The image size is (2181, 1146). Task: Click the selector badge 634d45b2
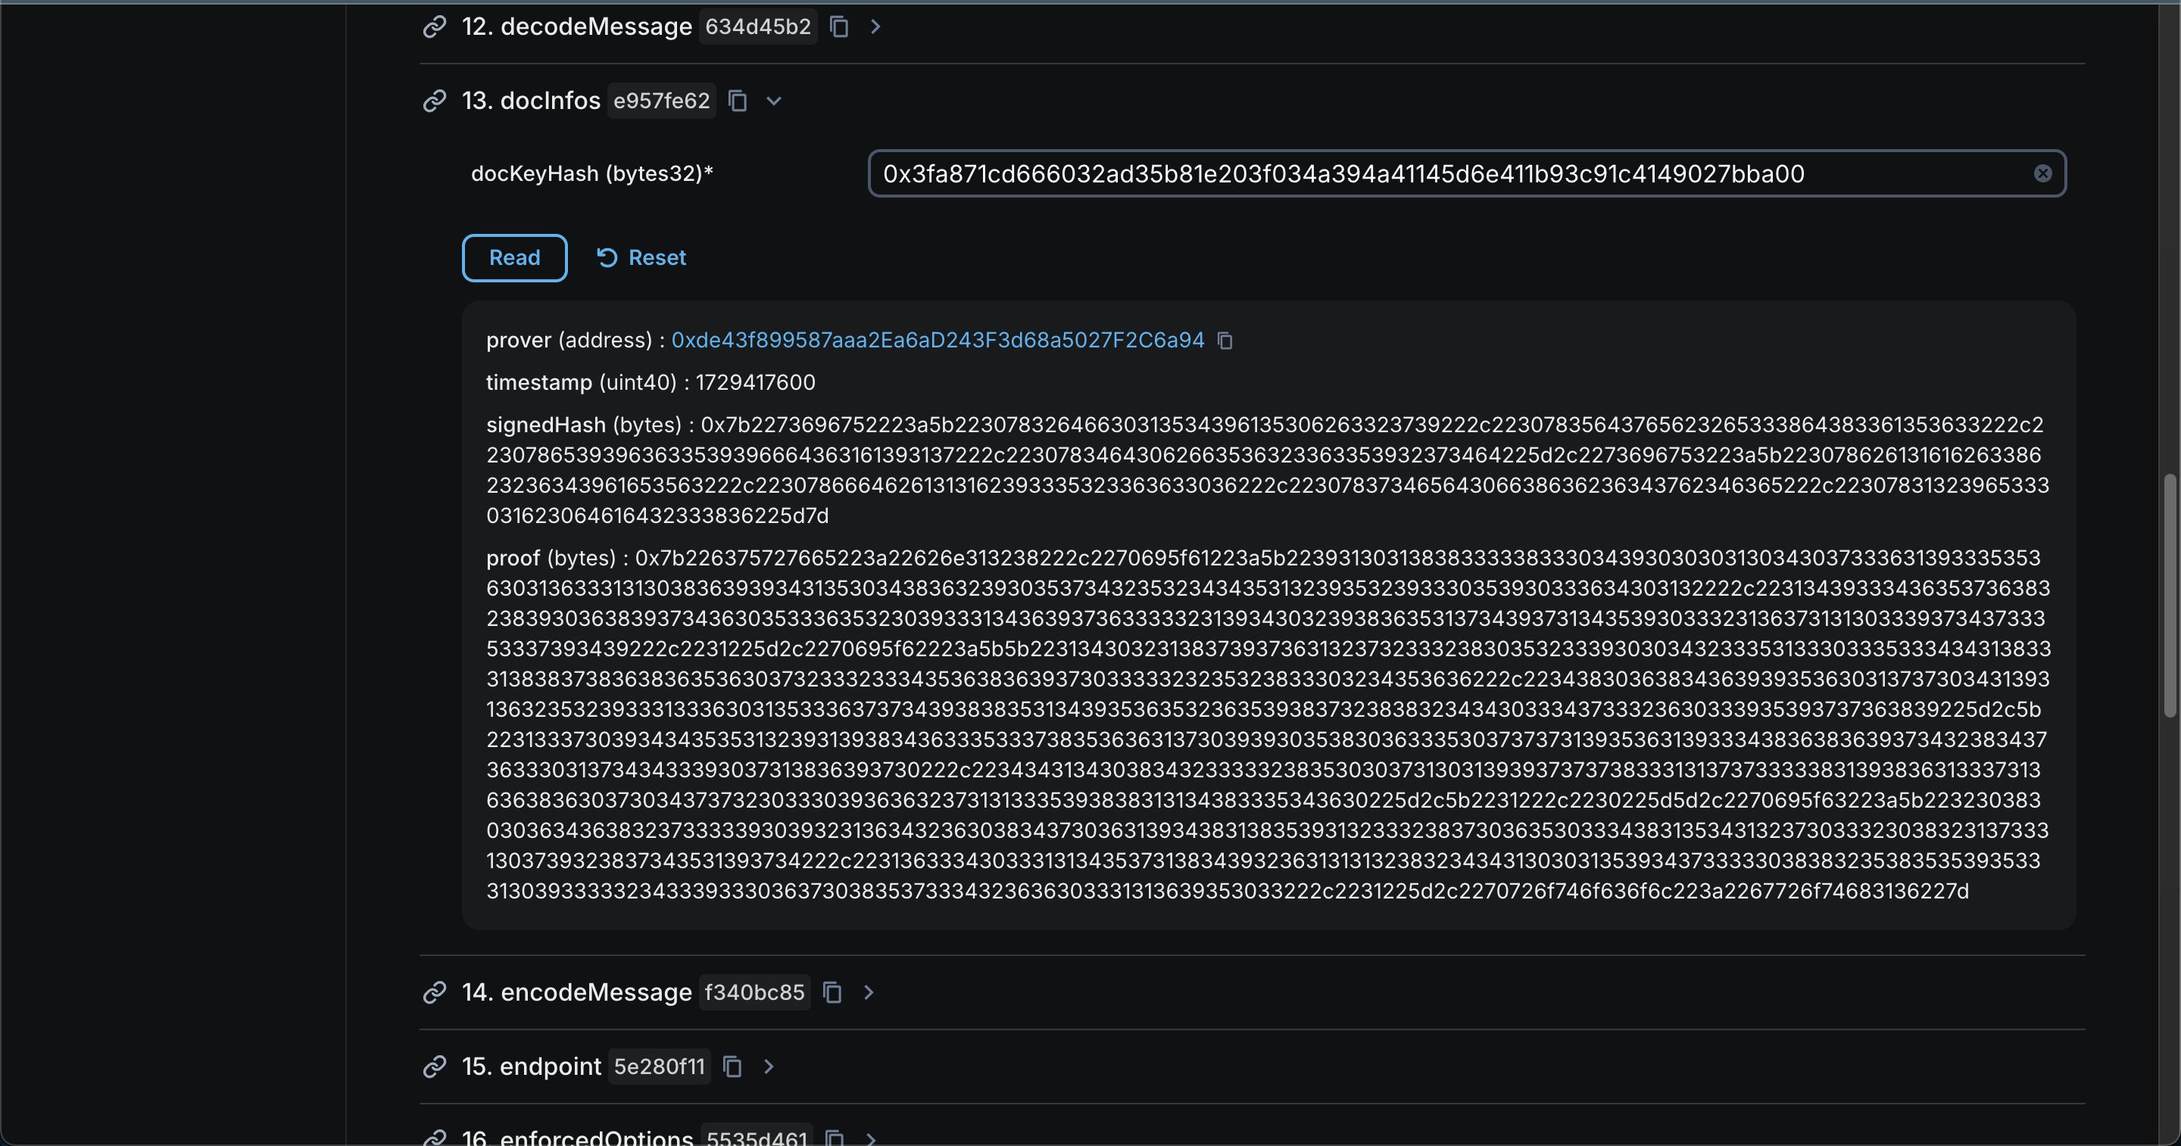click(758, 27)
